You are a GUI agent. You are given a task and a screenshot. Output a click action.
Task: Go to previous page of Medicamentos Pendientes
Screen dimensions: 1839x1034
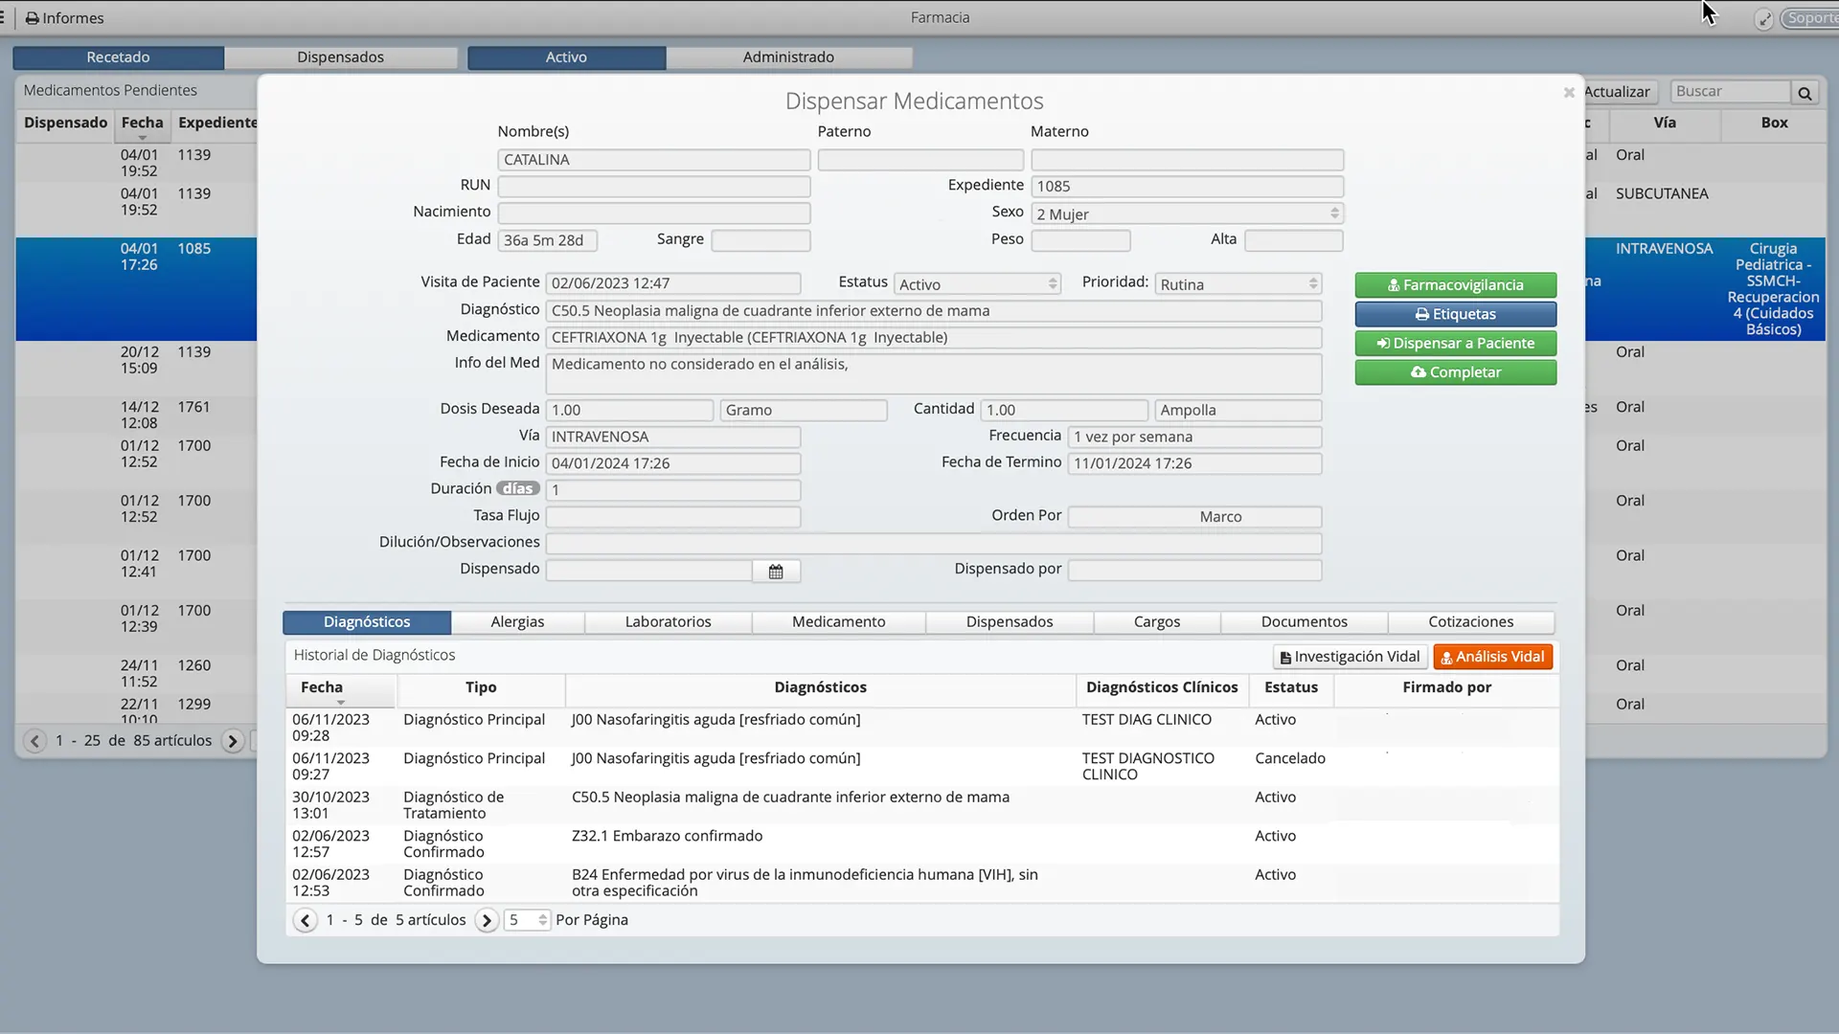(34, 741)
